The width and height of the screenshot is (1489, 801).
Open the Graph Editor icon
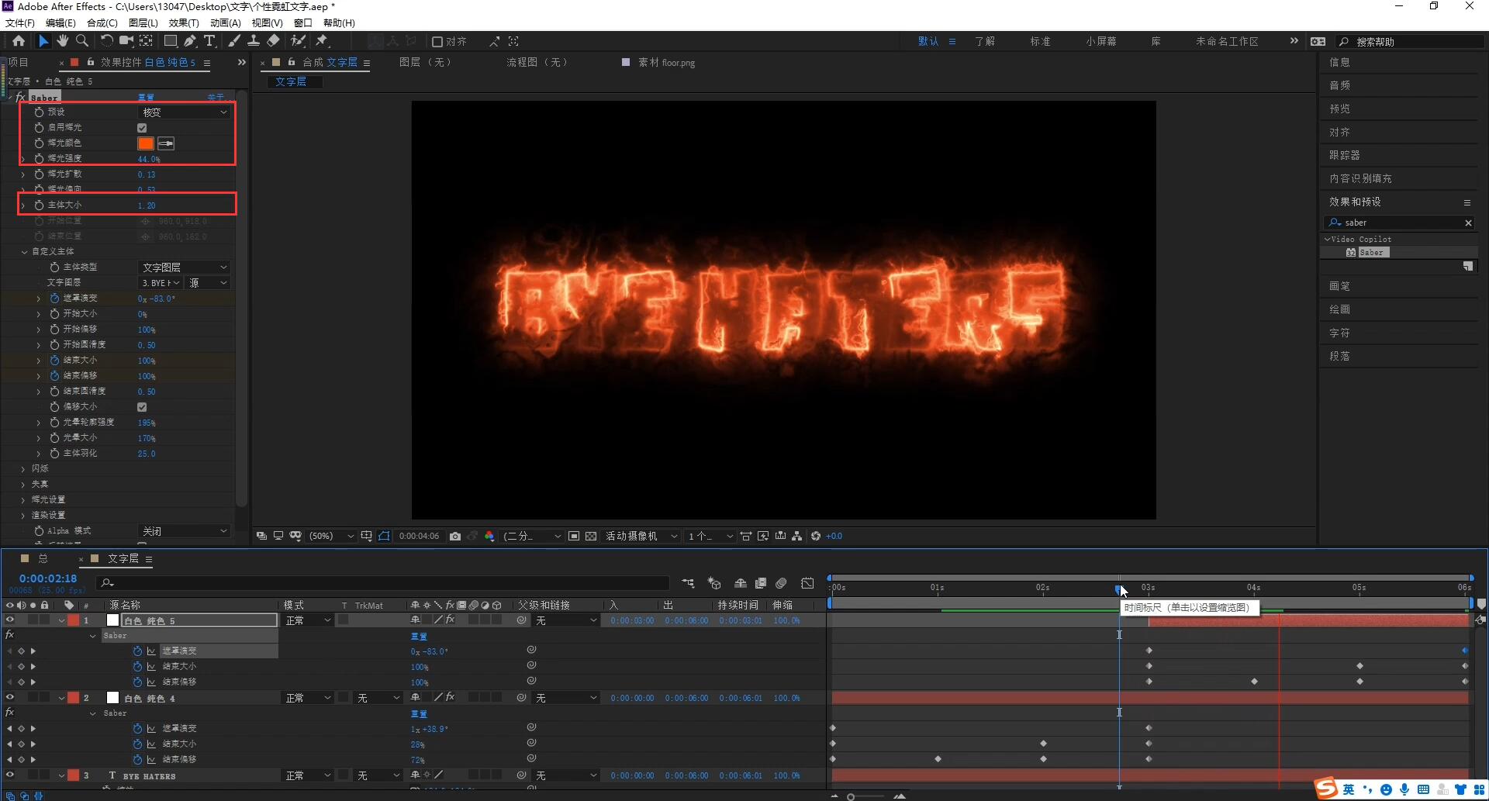(x=808, y=583)
